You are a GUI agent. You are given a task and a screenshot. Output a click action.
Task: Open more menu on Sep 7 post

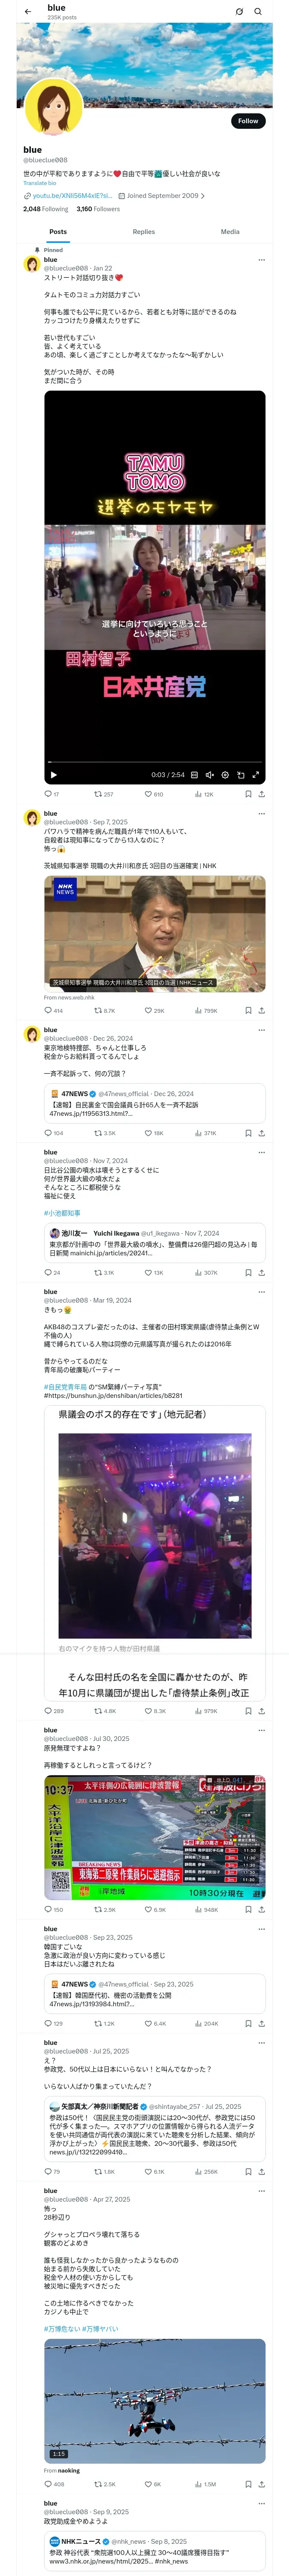(261, 814)
